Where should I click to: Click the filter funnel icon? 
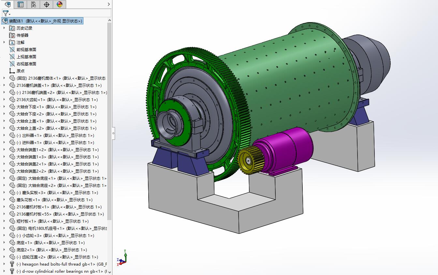(6, 13)
